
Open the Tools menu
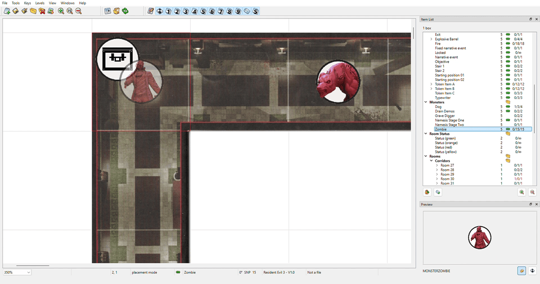tap(16, 3)
